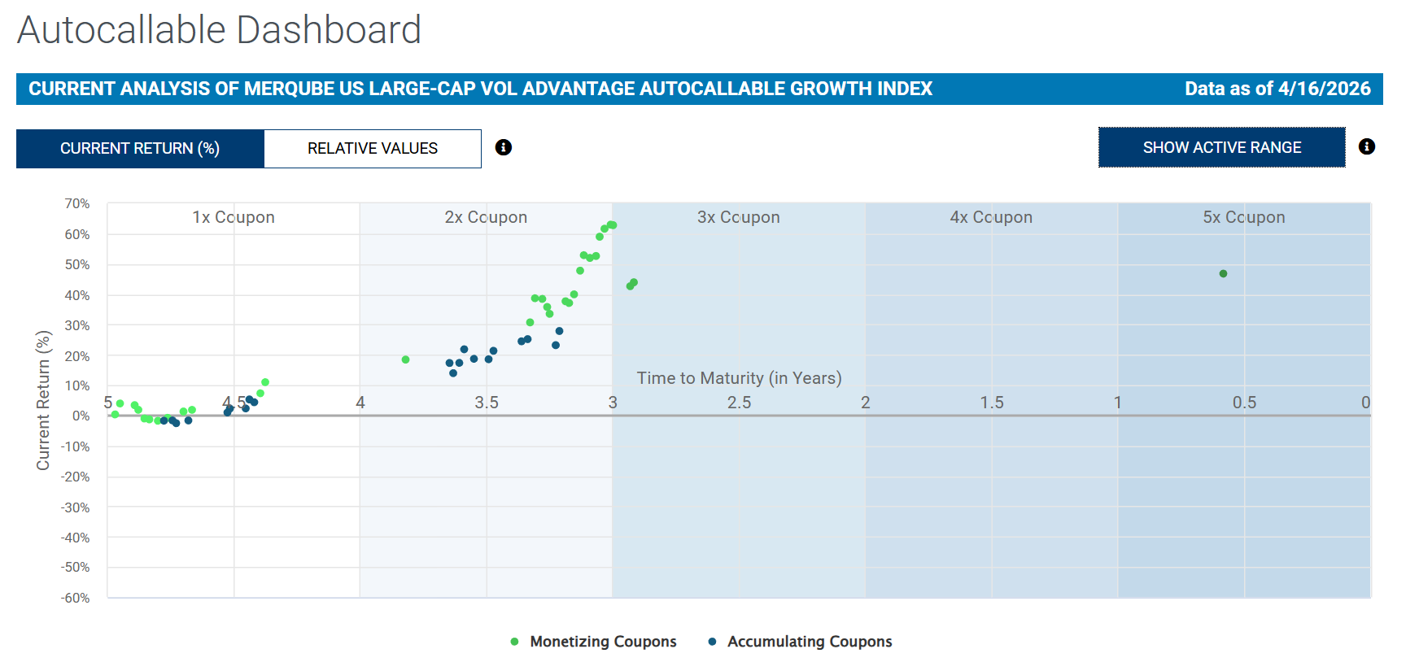Toggle the Accumulating Coupons series label
The height and width of the screenshot is (662, 1419).
(x=810, y=642)
